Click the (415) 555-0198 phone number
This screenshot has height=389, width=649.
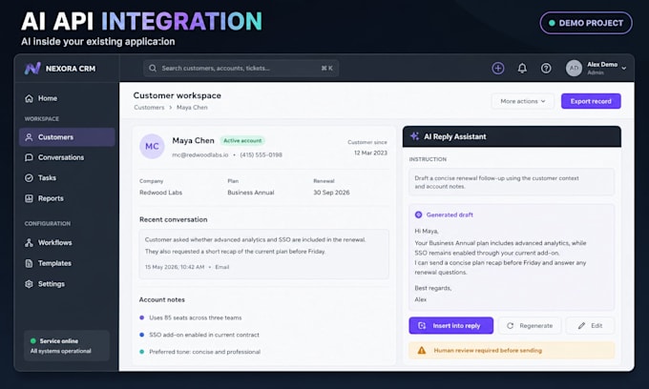pos(262,155)
